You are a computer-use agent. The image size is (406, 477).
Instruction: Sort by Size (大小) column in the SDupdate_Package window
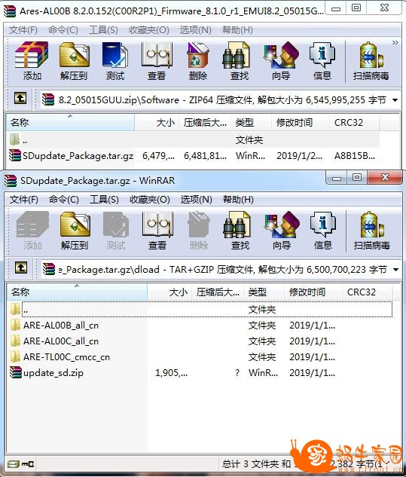coord(169,292)
